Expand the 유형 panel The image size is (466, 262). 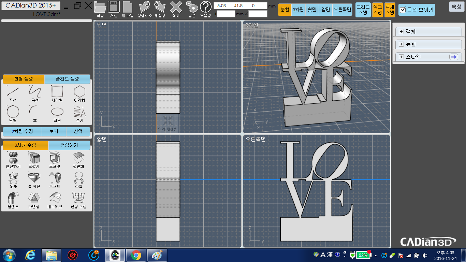401,44
